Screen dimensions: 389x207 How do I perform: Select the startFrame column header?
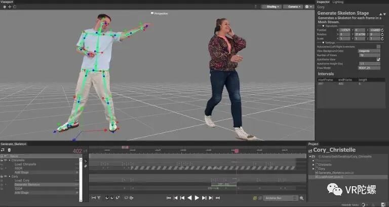pos(326,80)
